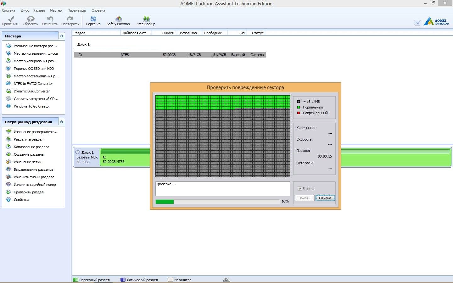Viewport: 453px width, 283px height.
Task: Sort by Емкость column header
Action: (165, 33)
